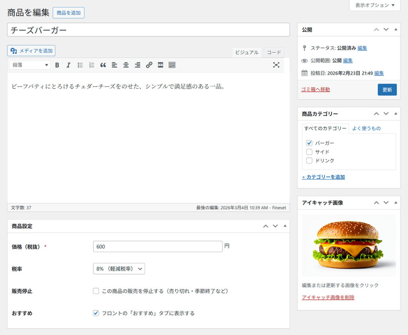Viewport: 408px width, 335px height.
Task: Click the ゴミ箱へ移動 trash link
Action: click(x=315, y=90)
